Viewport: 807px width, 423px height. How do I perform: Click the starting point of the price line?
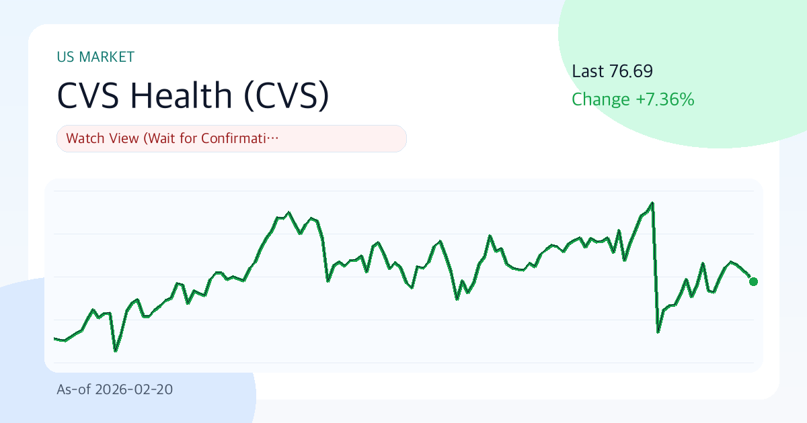[54, 338]
